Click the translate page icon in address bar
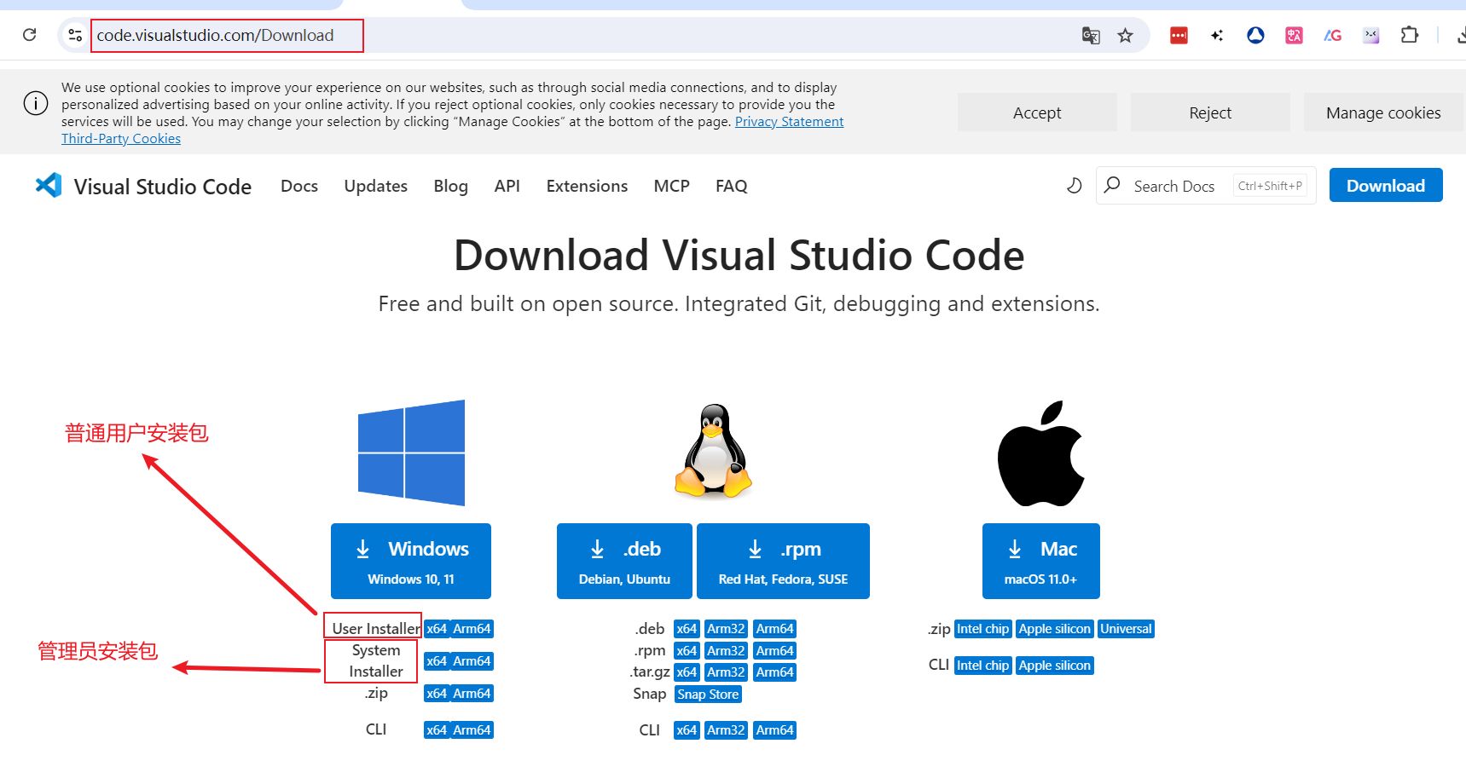Screen dimensions: 1466x784 (x=1090, y=35)
